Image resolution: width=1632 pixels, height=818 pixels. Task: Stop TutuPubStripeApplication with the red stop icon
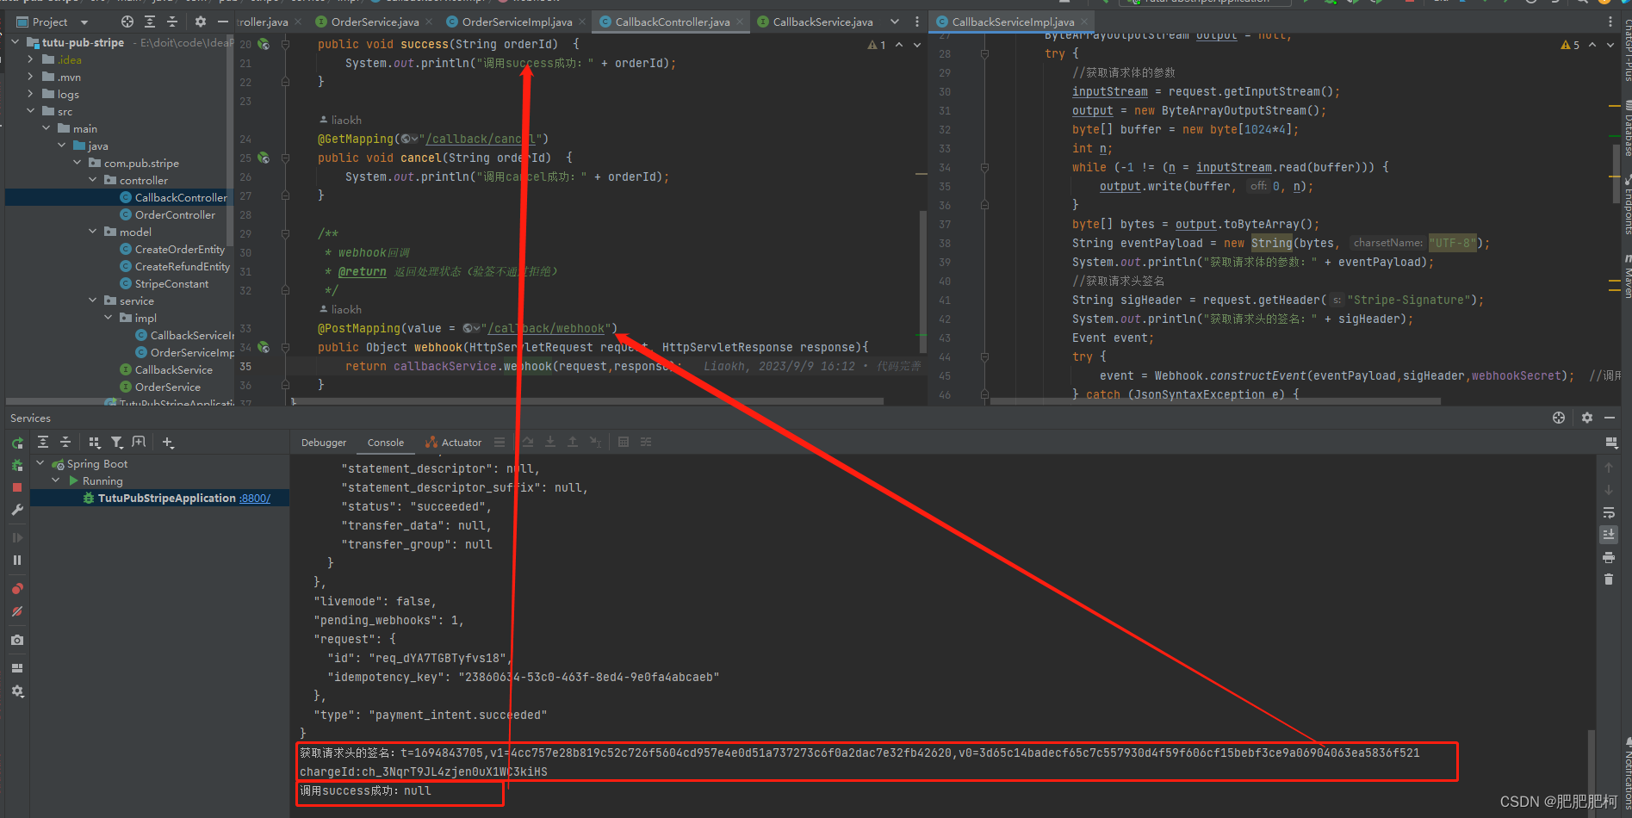(x=17, y=486)
